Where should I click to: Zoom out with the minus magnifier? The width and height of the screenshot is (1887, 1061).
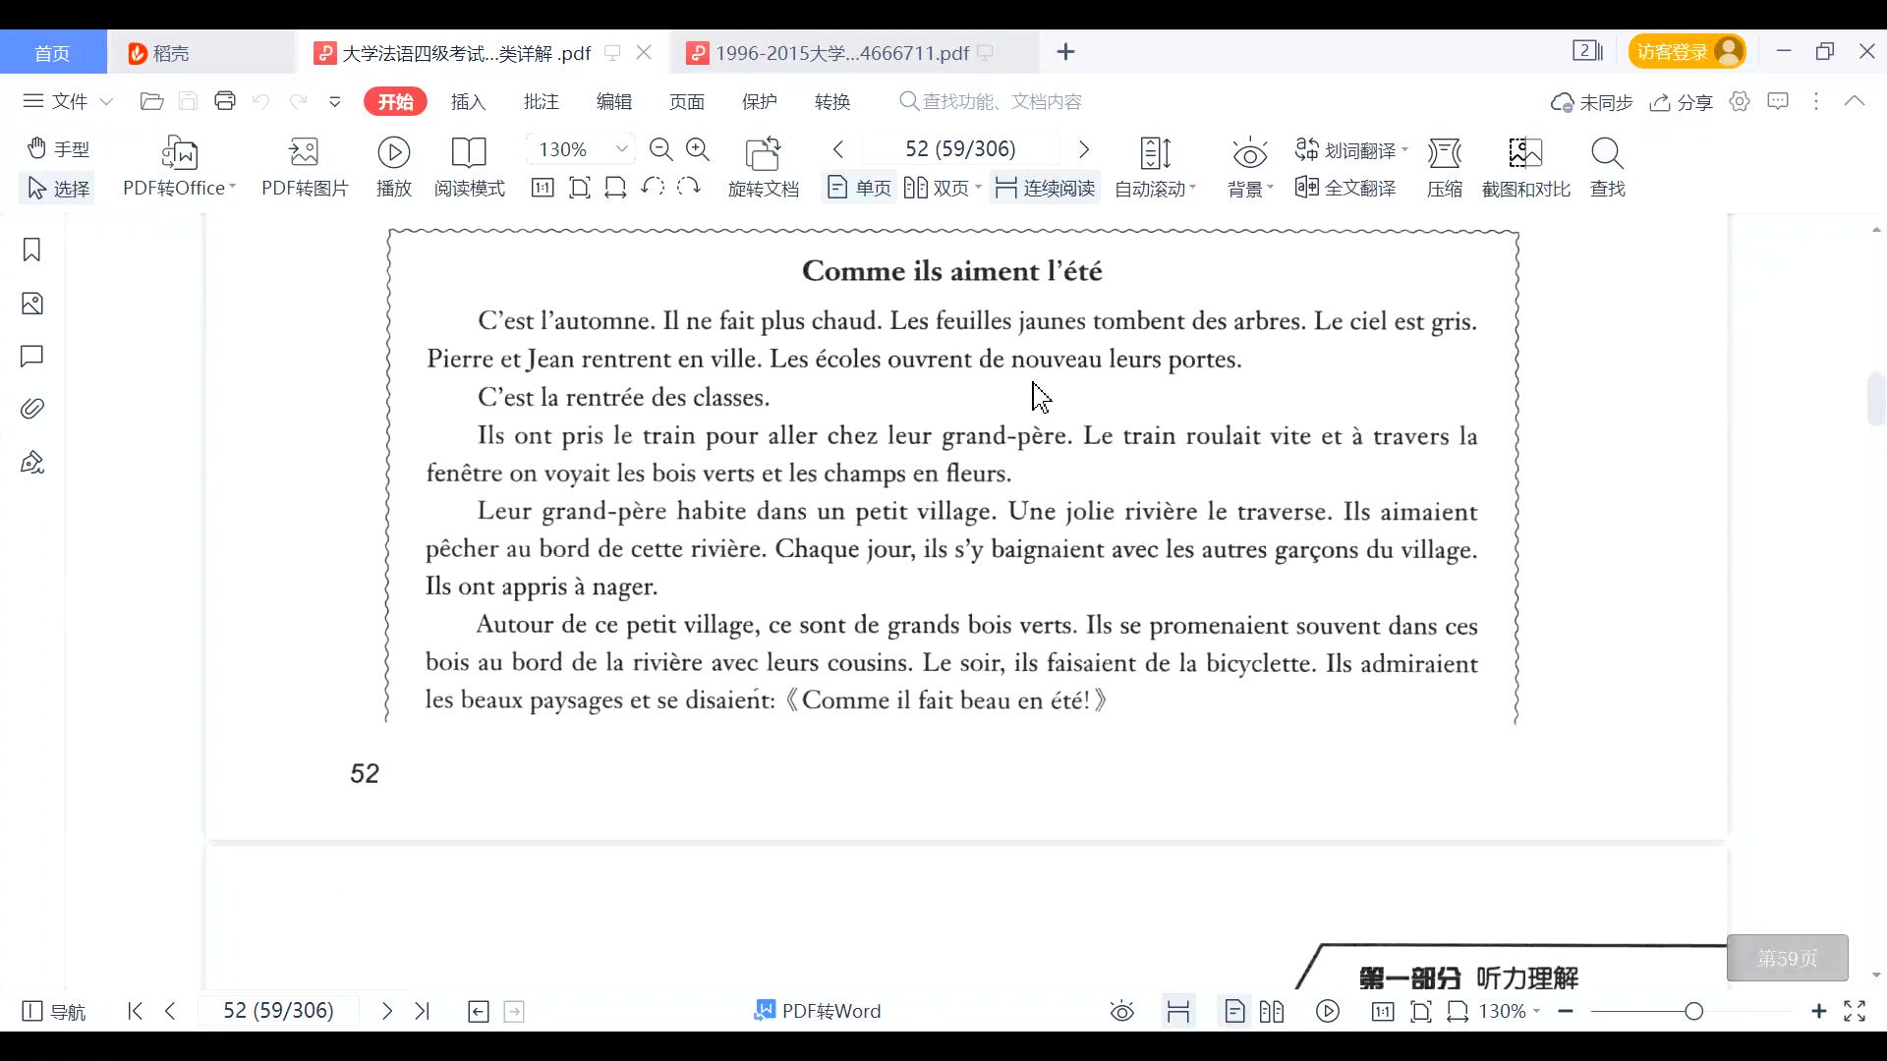tap(661, 149)
